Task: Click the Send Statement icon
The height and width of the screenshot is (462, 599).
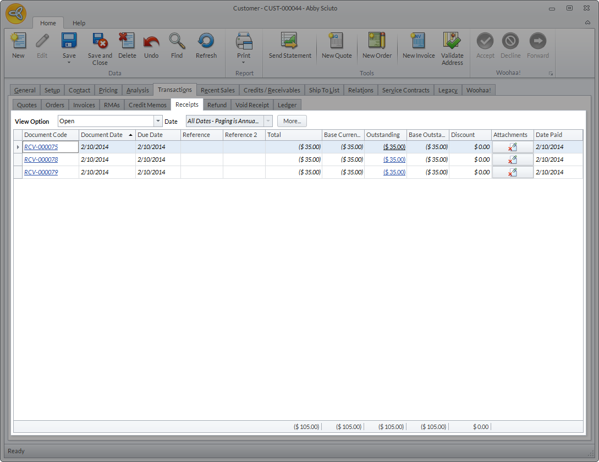Action: 290,42
